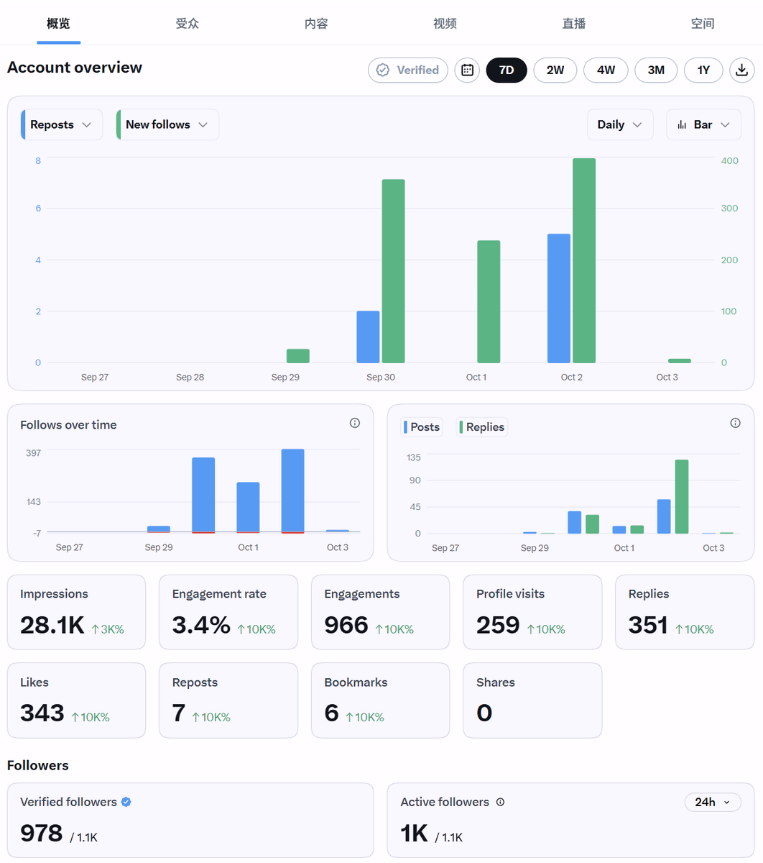Viewport: 763px width, 863px height.
Task: Click the "Followers" section heading
Action: pos(38,765)
